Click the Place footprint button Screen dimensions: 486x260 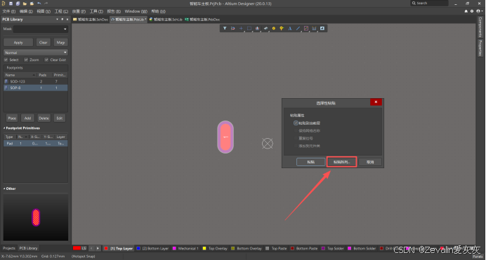(12, 118)
